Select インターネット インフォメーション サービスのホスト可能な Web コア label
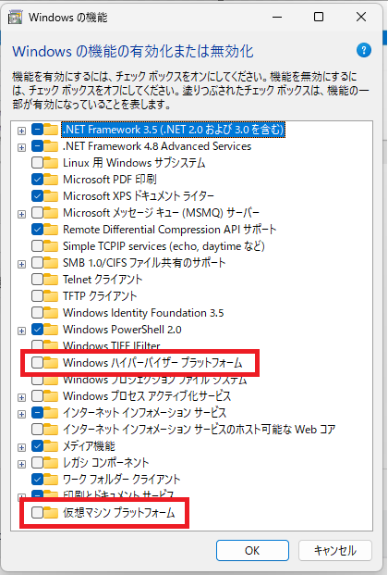 pyautogui.click(x=200, y=430)
